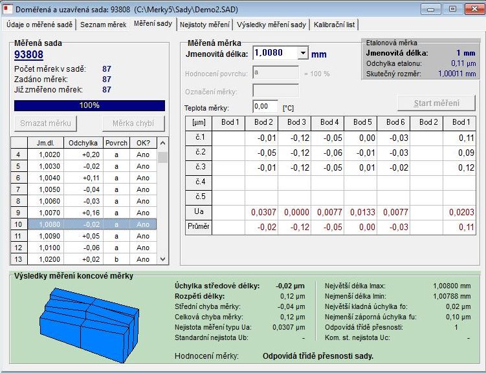This screenshot has width=486, height=373.
Task: Switch to the Údaje o měřené sadě tab
Action: click(x=39, y=25)
